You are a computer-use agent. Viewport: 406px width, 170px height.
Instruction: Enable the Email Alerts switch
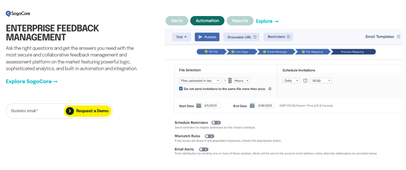[204, 149]
